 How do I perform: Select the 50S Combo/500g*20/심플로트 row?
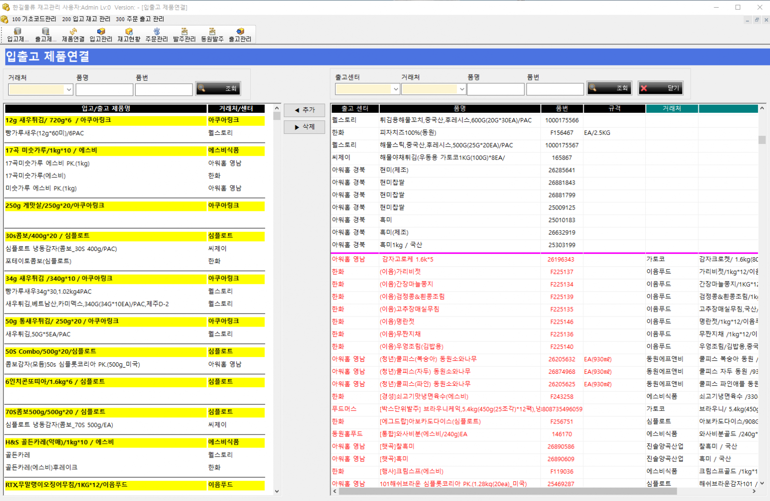click(x=135, y=352)
